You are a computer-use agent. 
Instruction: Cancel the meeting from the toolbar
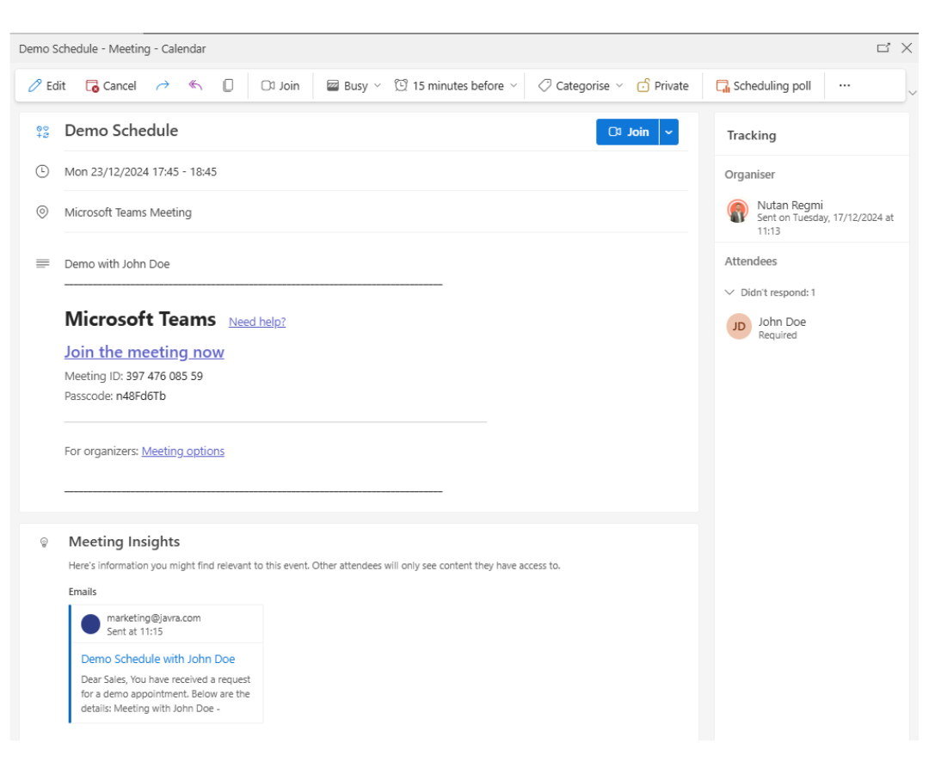tap(111, 86)
